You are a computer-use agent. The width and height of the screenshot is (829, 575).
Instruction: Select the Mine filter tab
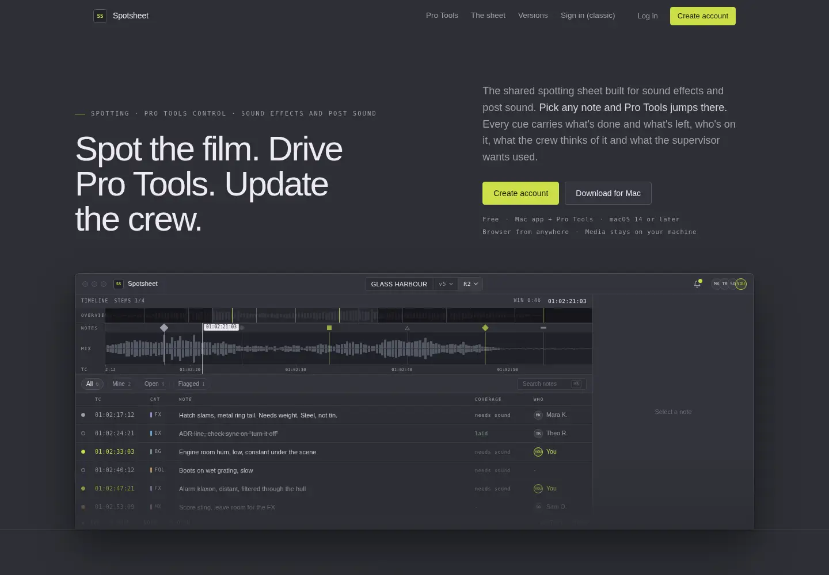pyautogui.click(x=121, y=384)
